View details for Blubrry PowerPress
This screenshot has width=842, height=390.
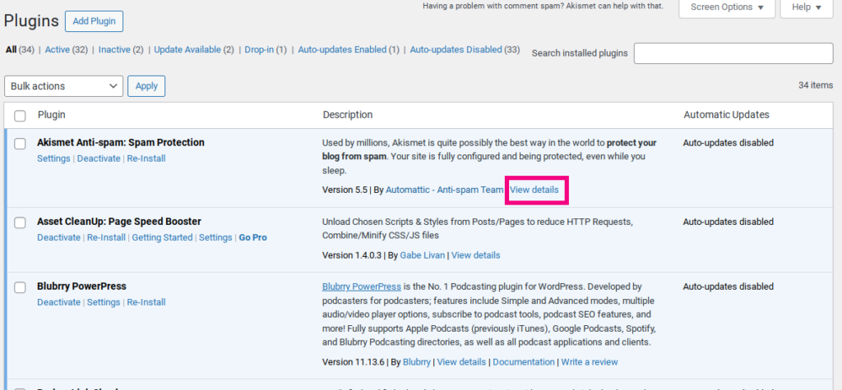(x=461, y=362)
